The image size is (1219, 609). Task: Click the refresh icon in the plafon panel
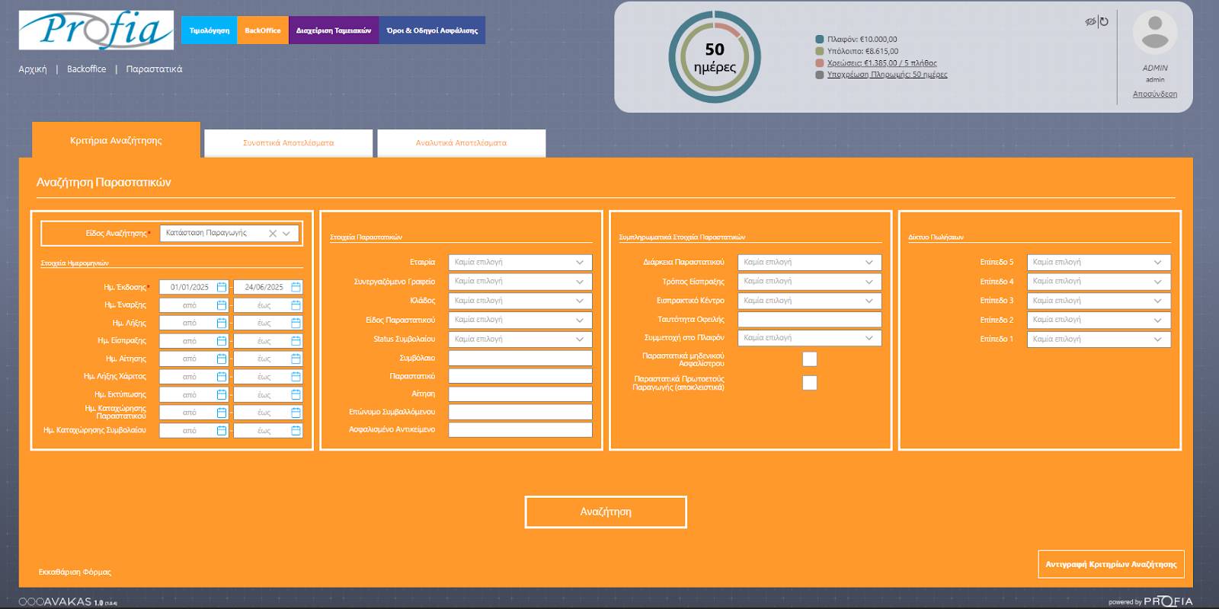(1103, 21)
